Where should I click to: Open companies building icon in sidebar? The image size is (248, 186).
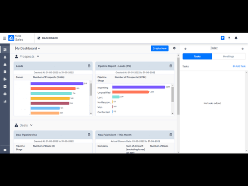pyautogui.click(x=5, y=79)
